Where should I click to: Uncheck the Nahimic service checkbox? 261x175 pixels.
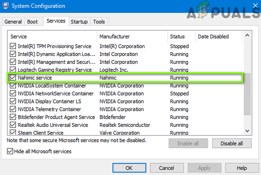click(13, 78)
